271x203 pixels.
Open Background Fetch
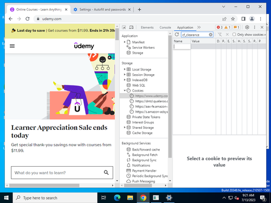(145, 155)
